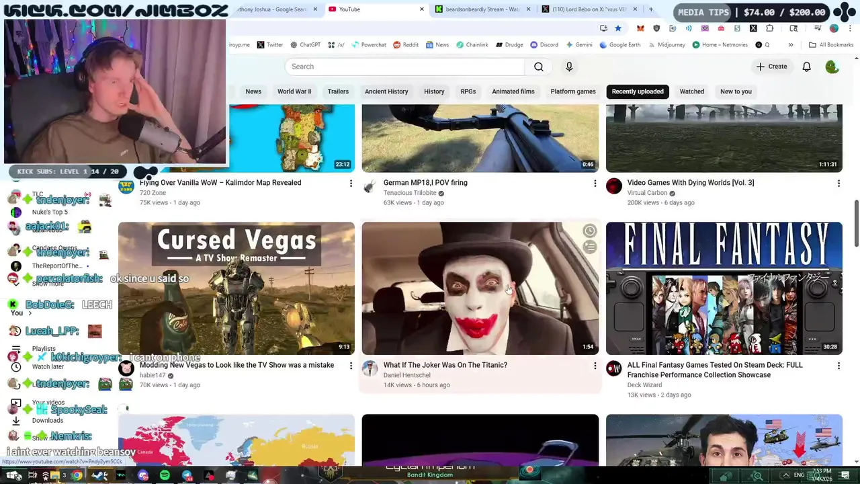
Task: Open the YouTube account avatar menu
Action: [x=832, y=67]
